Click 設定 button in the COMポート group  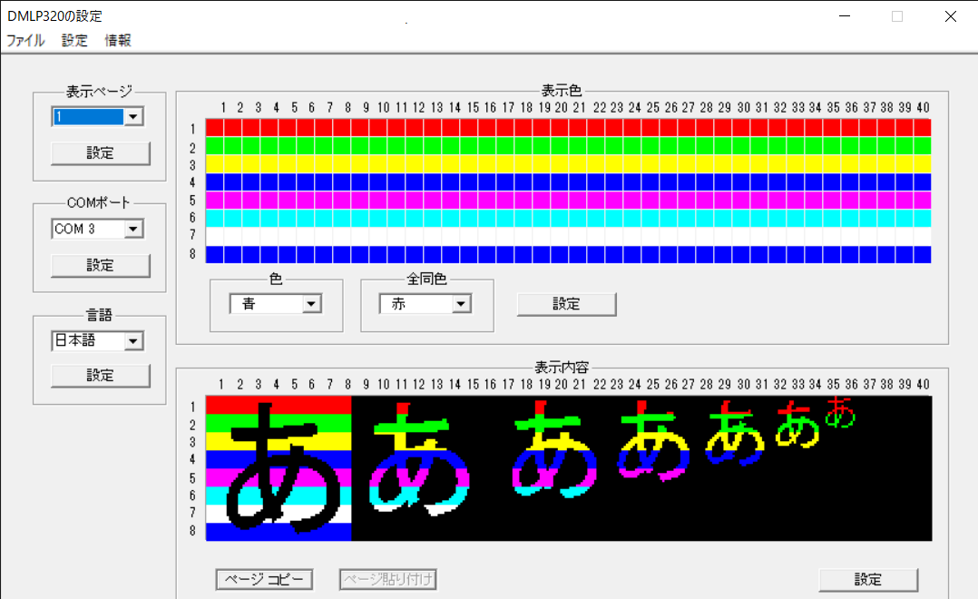(101, 265)
